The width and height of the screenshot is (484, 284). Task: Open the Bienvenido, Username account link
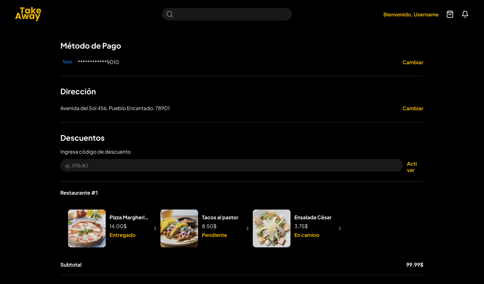tap(411, 15)
